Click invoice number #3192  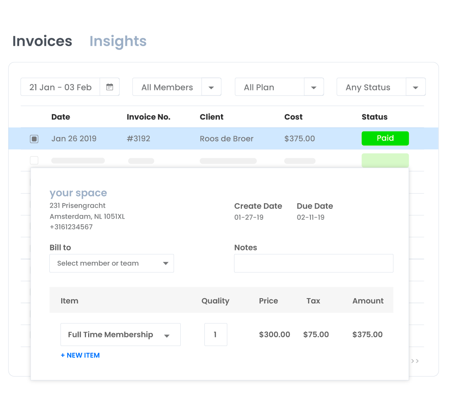point(138,139)
